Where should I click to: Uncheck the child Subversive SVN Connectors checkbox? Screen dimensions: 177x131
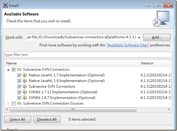click(x=19, y=86)
